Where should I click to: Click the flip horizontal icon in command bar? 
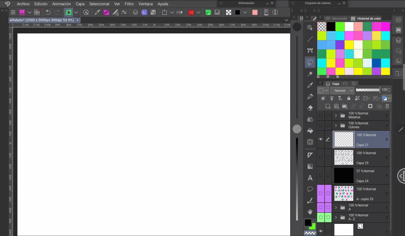click(180, 12)
